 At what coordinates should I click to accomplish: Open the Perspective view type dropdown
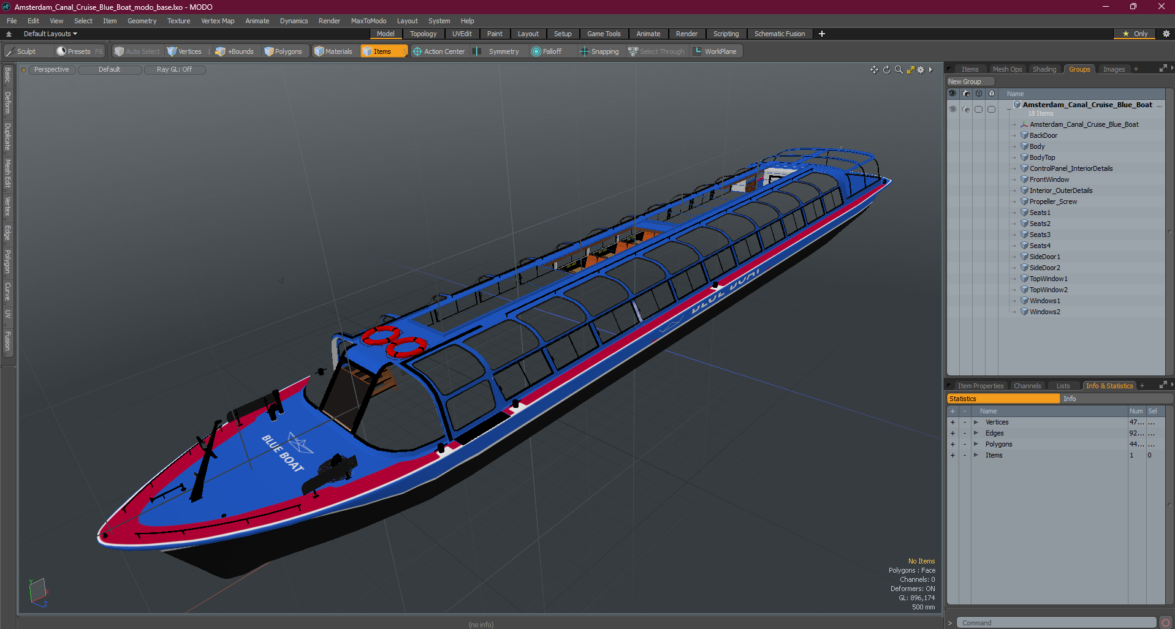[51, 70]
